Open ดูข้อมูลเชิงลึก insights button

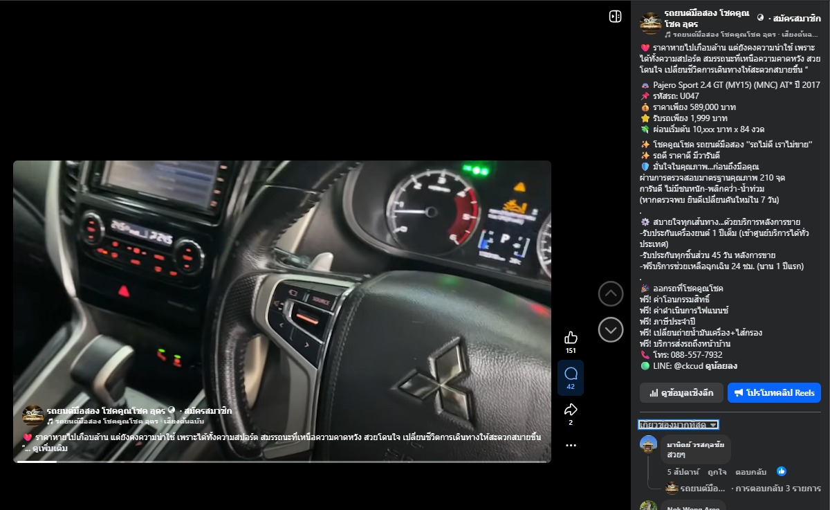tap(681, 392)
